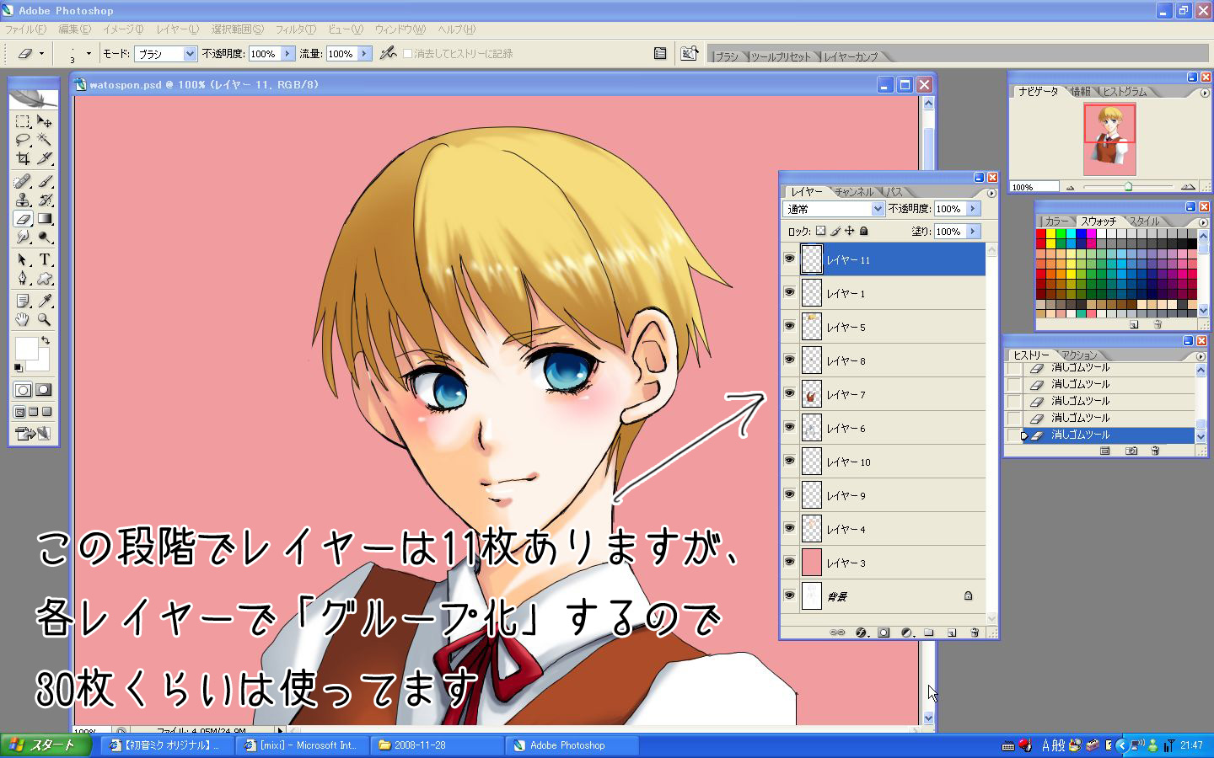Toggle lock all for the layer
The width and height of the screenshot is (1214, 758).
(x=864, y=231)
